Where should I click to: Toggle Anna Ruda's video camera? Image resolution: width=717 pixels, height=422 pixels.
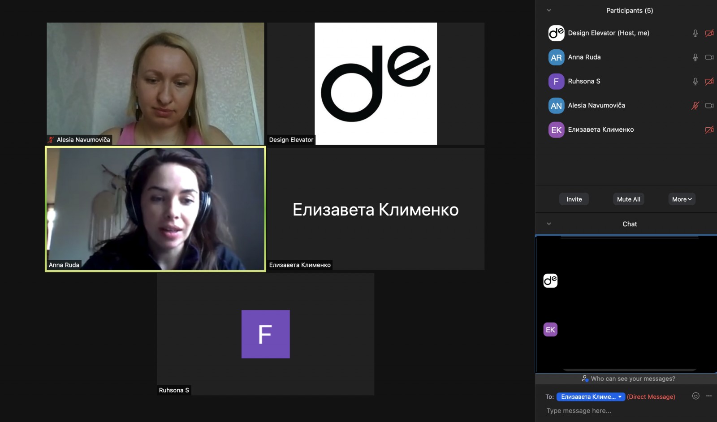pyautogui.click(x=709, y=57)
